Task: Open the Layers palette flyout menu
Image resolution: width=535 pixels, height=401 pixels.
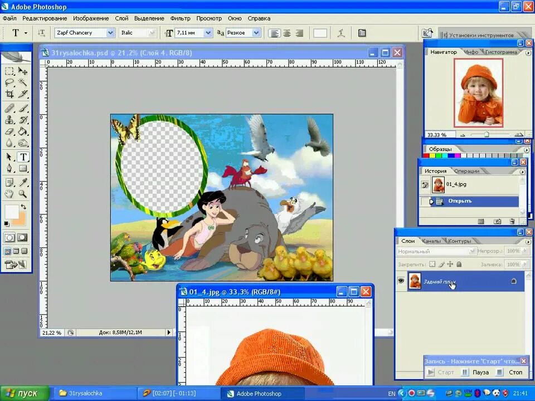Action: coord(528,242)
